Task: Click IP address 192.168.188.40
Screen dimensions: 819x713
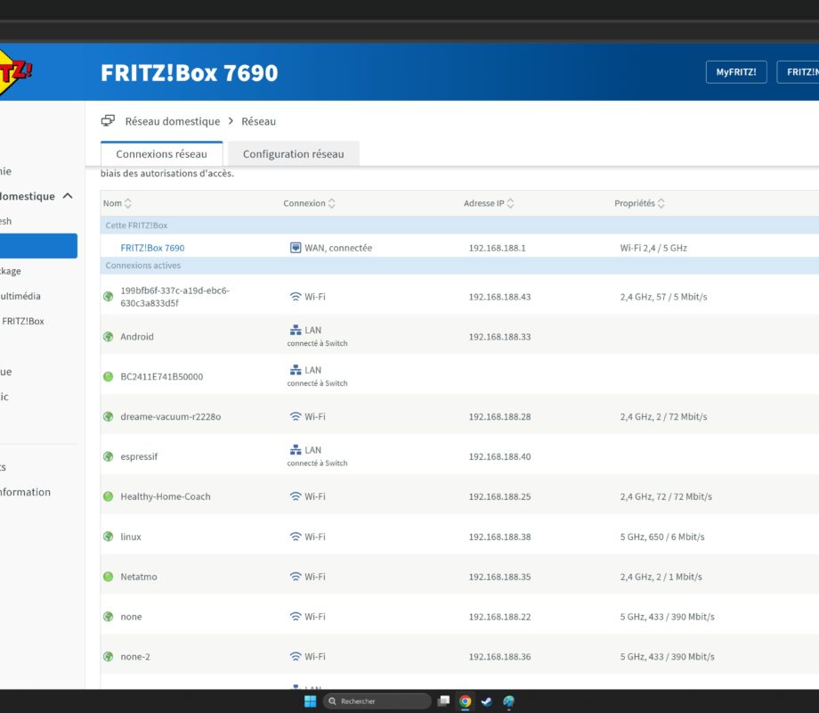Action: (500, 456)
